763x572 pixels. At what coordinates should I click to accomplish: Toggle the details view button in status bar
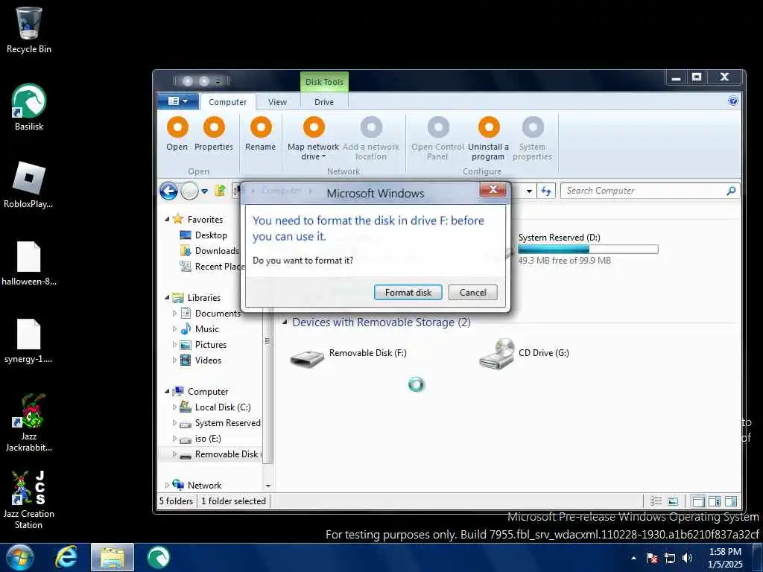pyautogui.click(x=656, y=501)
